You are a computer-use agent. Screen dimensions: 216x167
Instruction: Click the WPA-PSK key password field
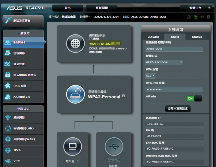click(x=174, y=89)
